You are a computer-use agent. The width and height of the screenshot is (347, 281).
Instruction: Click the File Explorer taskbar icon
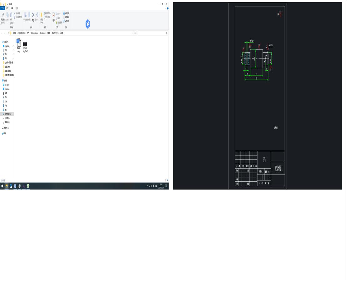point(7,186)
